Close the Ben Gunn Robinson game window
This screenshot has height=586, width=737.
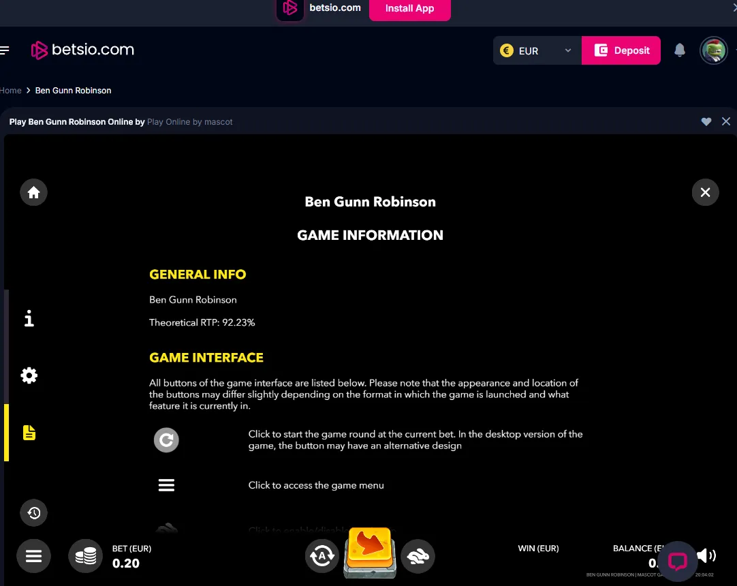725,121
